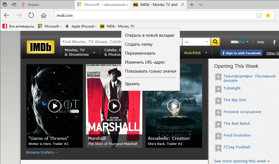Reload imdb.com using the refresh icon

pyautogui.click(x=31, y=15)
